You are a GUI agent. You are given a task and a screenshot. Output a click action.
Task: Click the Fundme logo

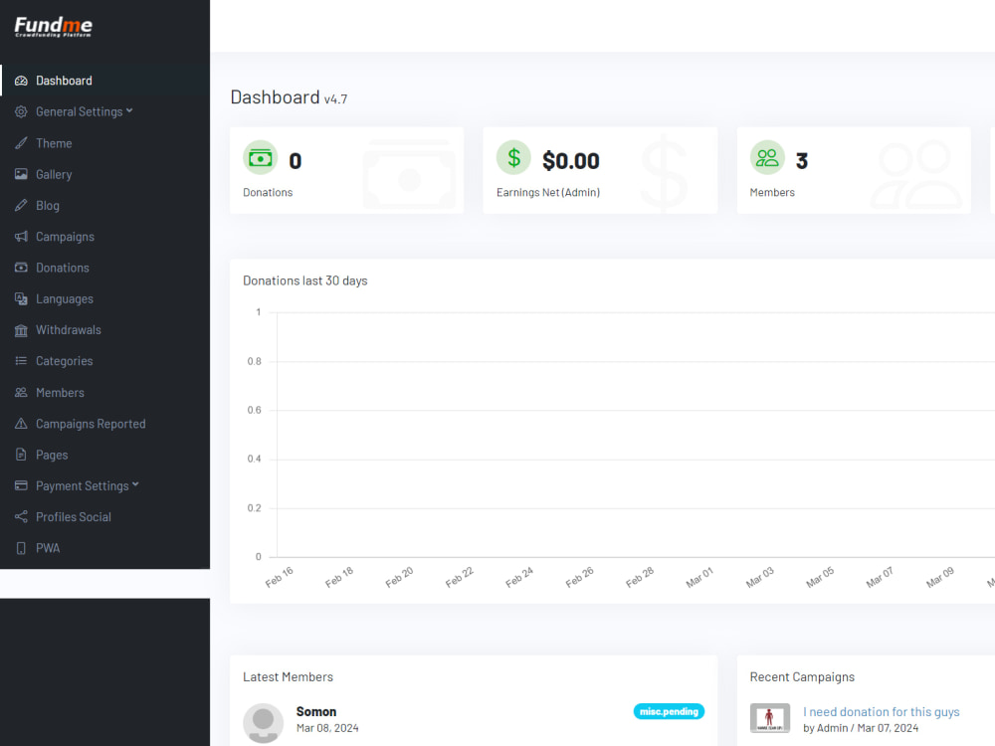click(53, 28)
